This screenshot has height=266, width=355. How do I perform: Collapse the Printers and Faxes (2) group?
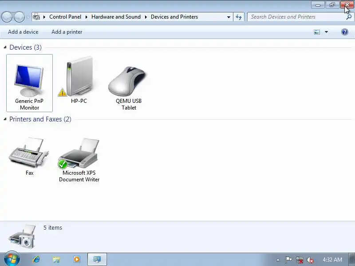pos(5,119)
